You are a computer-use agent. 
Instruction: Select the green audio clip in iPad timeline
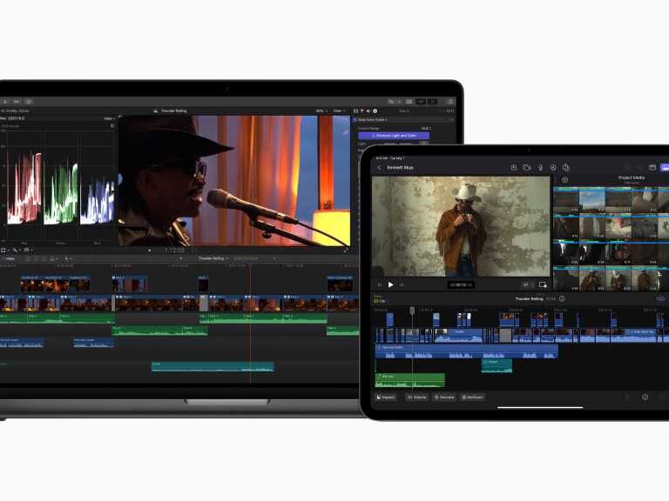pyautogui.click(x=410, y=380)
